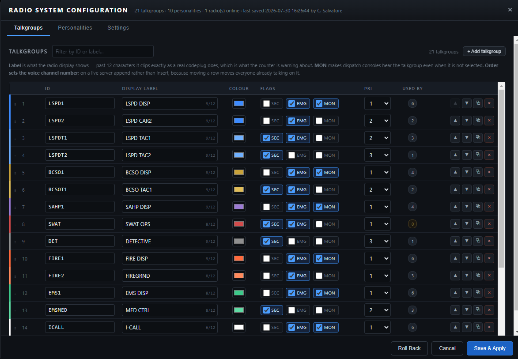This screenshot has height=359, width=518.
Task: Duplicate the FIRE1 talkgroup
Action: pyautogui.click(x=478, y=258)
